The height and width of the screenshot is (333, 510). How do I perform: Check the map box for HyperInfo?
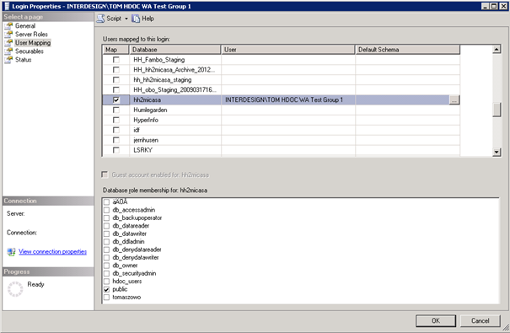115,120
